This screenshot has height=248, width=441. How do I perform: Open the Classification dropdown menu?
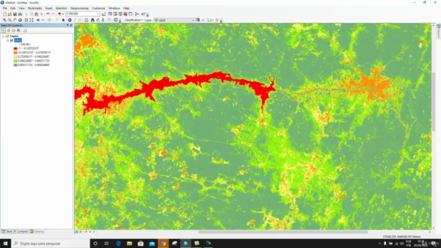pos(134,20)
